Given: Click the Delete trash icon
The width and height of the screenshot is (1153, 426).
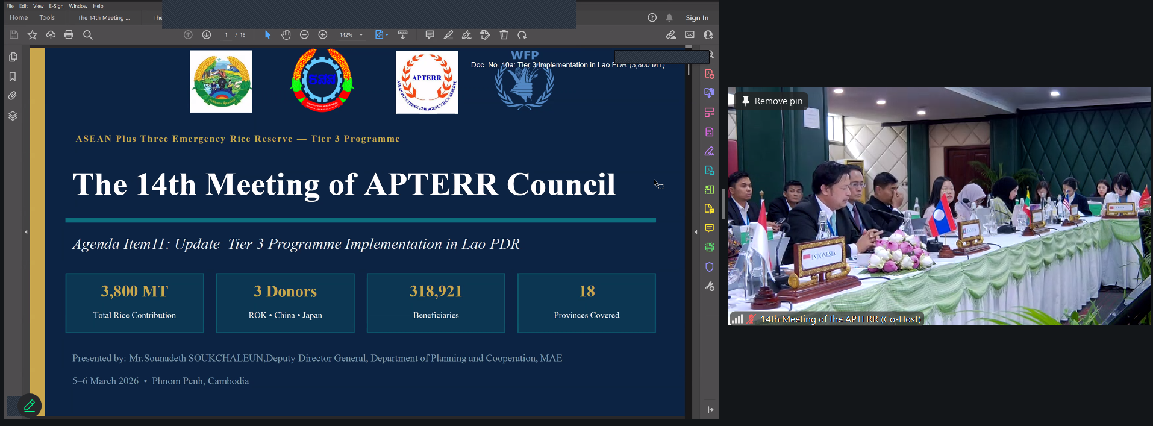Looking at the screenshot, I should [x=504, y=35].
